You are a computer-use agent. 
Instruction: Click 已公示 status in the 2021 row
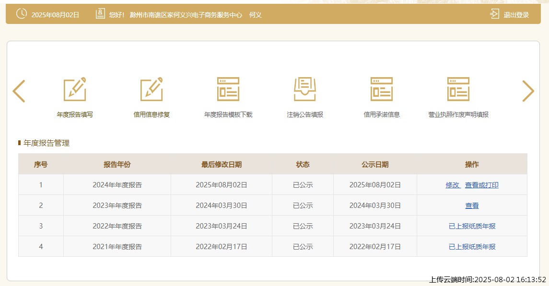tap(303, 247)
